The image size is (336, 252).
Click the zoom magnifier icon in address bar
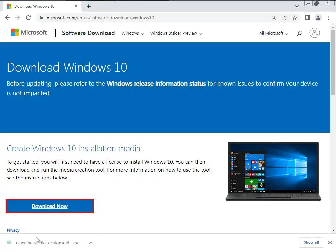(273, 18)
